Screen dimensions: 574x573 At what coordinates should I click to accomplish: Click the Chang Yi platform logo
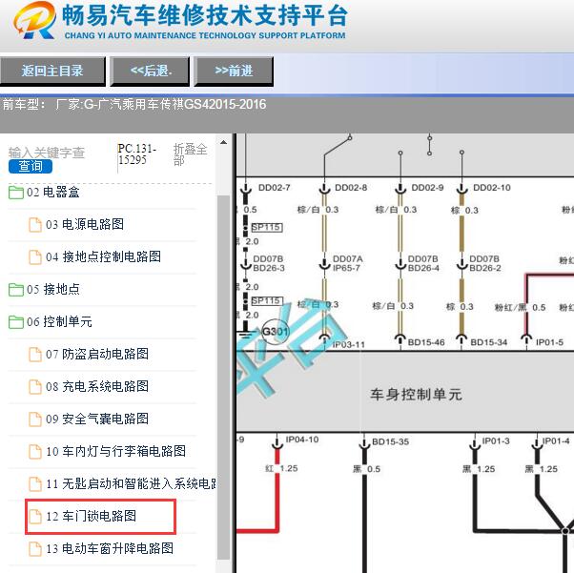pos(34,20)
